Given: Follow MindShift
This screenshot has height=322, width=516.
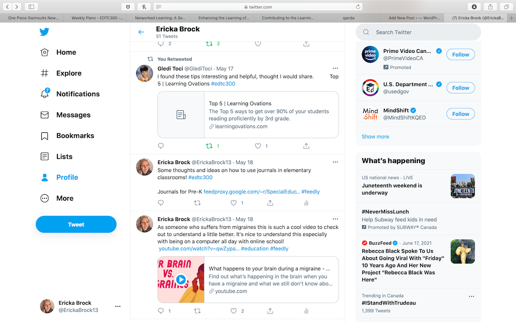Looking at the screenshot, I should (461, 114).
